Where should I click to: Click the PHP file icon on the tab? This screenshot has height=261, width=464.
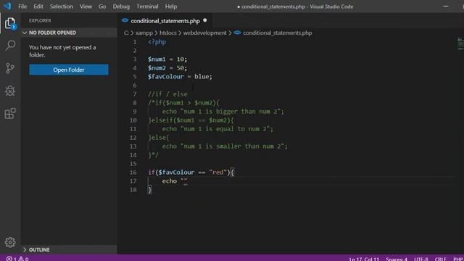tap(125, 20)
